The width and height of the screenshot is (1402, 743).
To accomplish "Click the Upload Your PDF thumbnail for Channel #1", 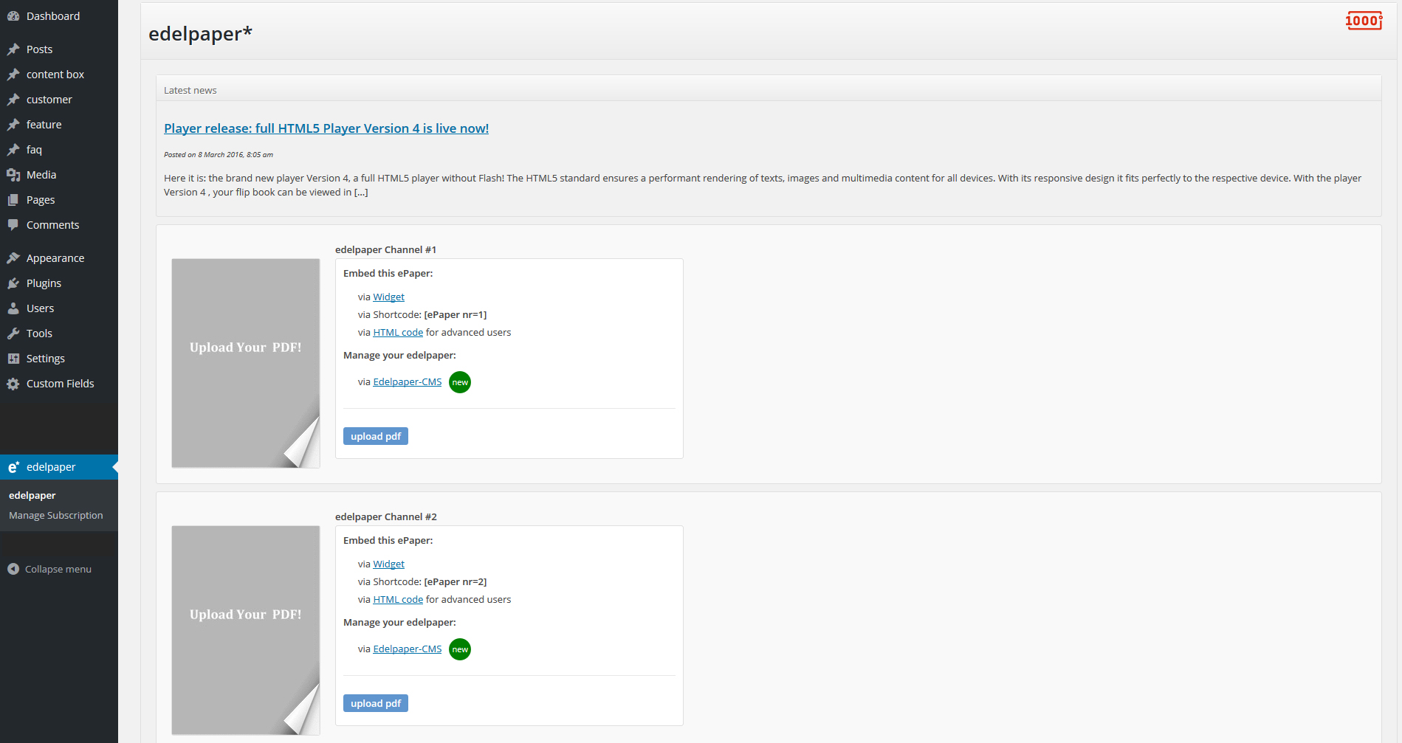I will (246, 363).
